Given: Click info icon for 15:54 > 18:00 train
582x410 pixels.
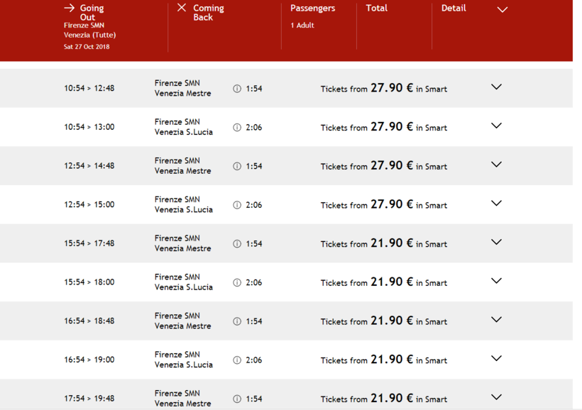Looking at the screenshot, I should (237, 282).
